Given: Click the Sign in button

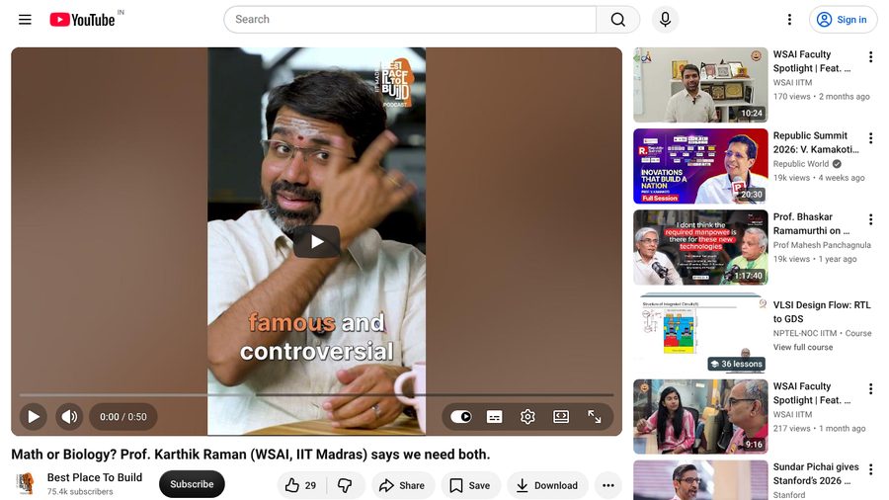Looking at the screenshot, I should pos(842,20).
